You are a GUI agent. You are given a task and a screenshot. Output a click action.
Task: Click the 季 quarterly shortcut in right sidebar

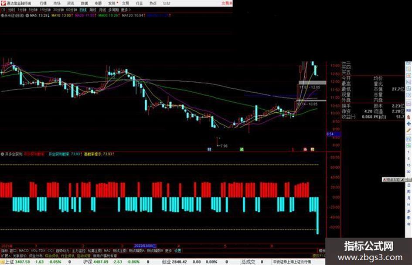[x=409, y=218]
